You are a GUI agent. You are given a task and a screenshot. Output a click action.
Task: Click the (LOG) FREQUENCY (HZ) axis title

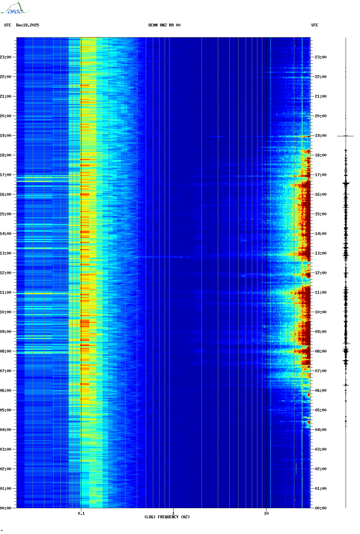tap(167, 517)
